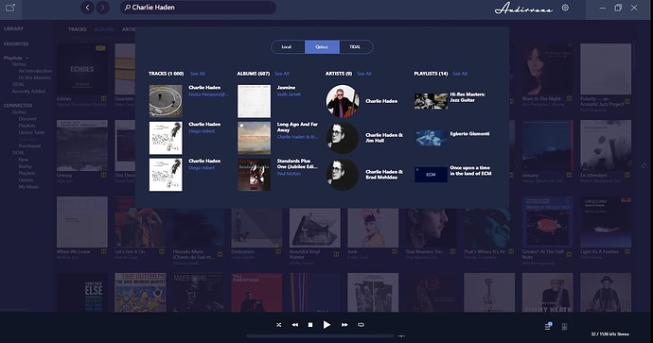This screenshot has width=653, height=343.
Task: Stop playback with the square button
Action: 310,325
